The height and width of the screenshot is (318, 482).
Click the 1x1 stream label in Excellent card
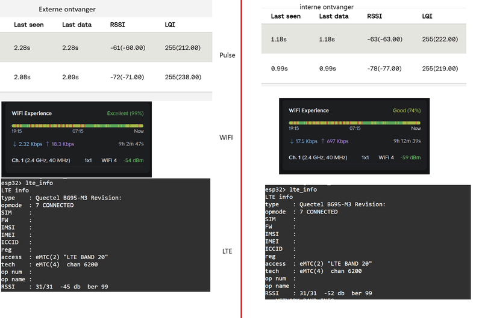tap(88, 161)
